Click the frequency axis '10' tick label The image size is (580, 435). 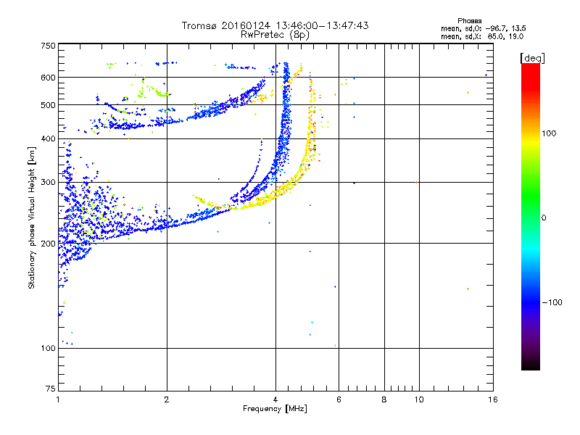point(419,399)
